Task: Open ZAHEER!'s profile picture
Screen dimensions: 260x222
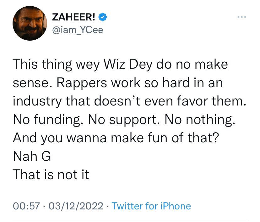Action: pyautogui.click(x=30, y=23)
